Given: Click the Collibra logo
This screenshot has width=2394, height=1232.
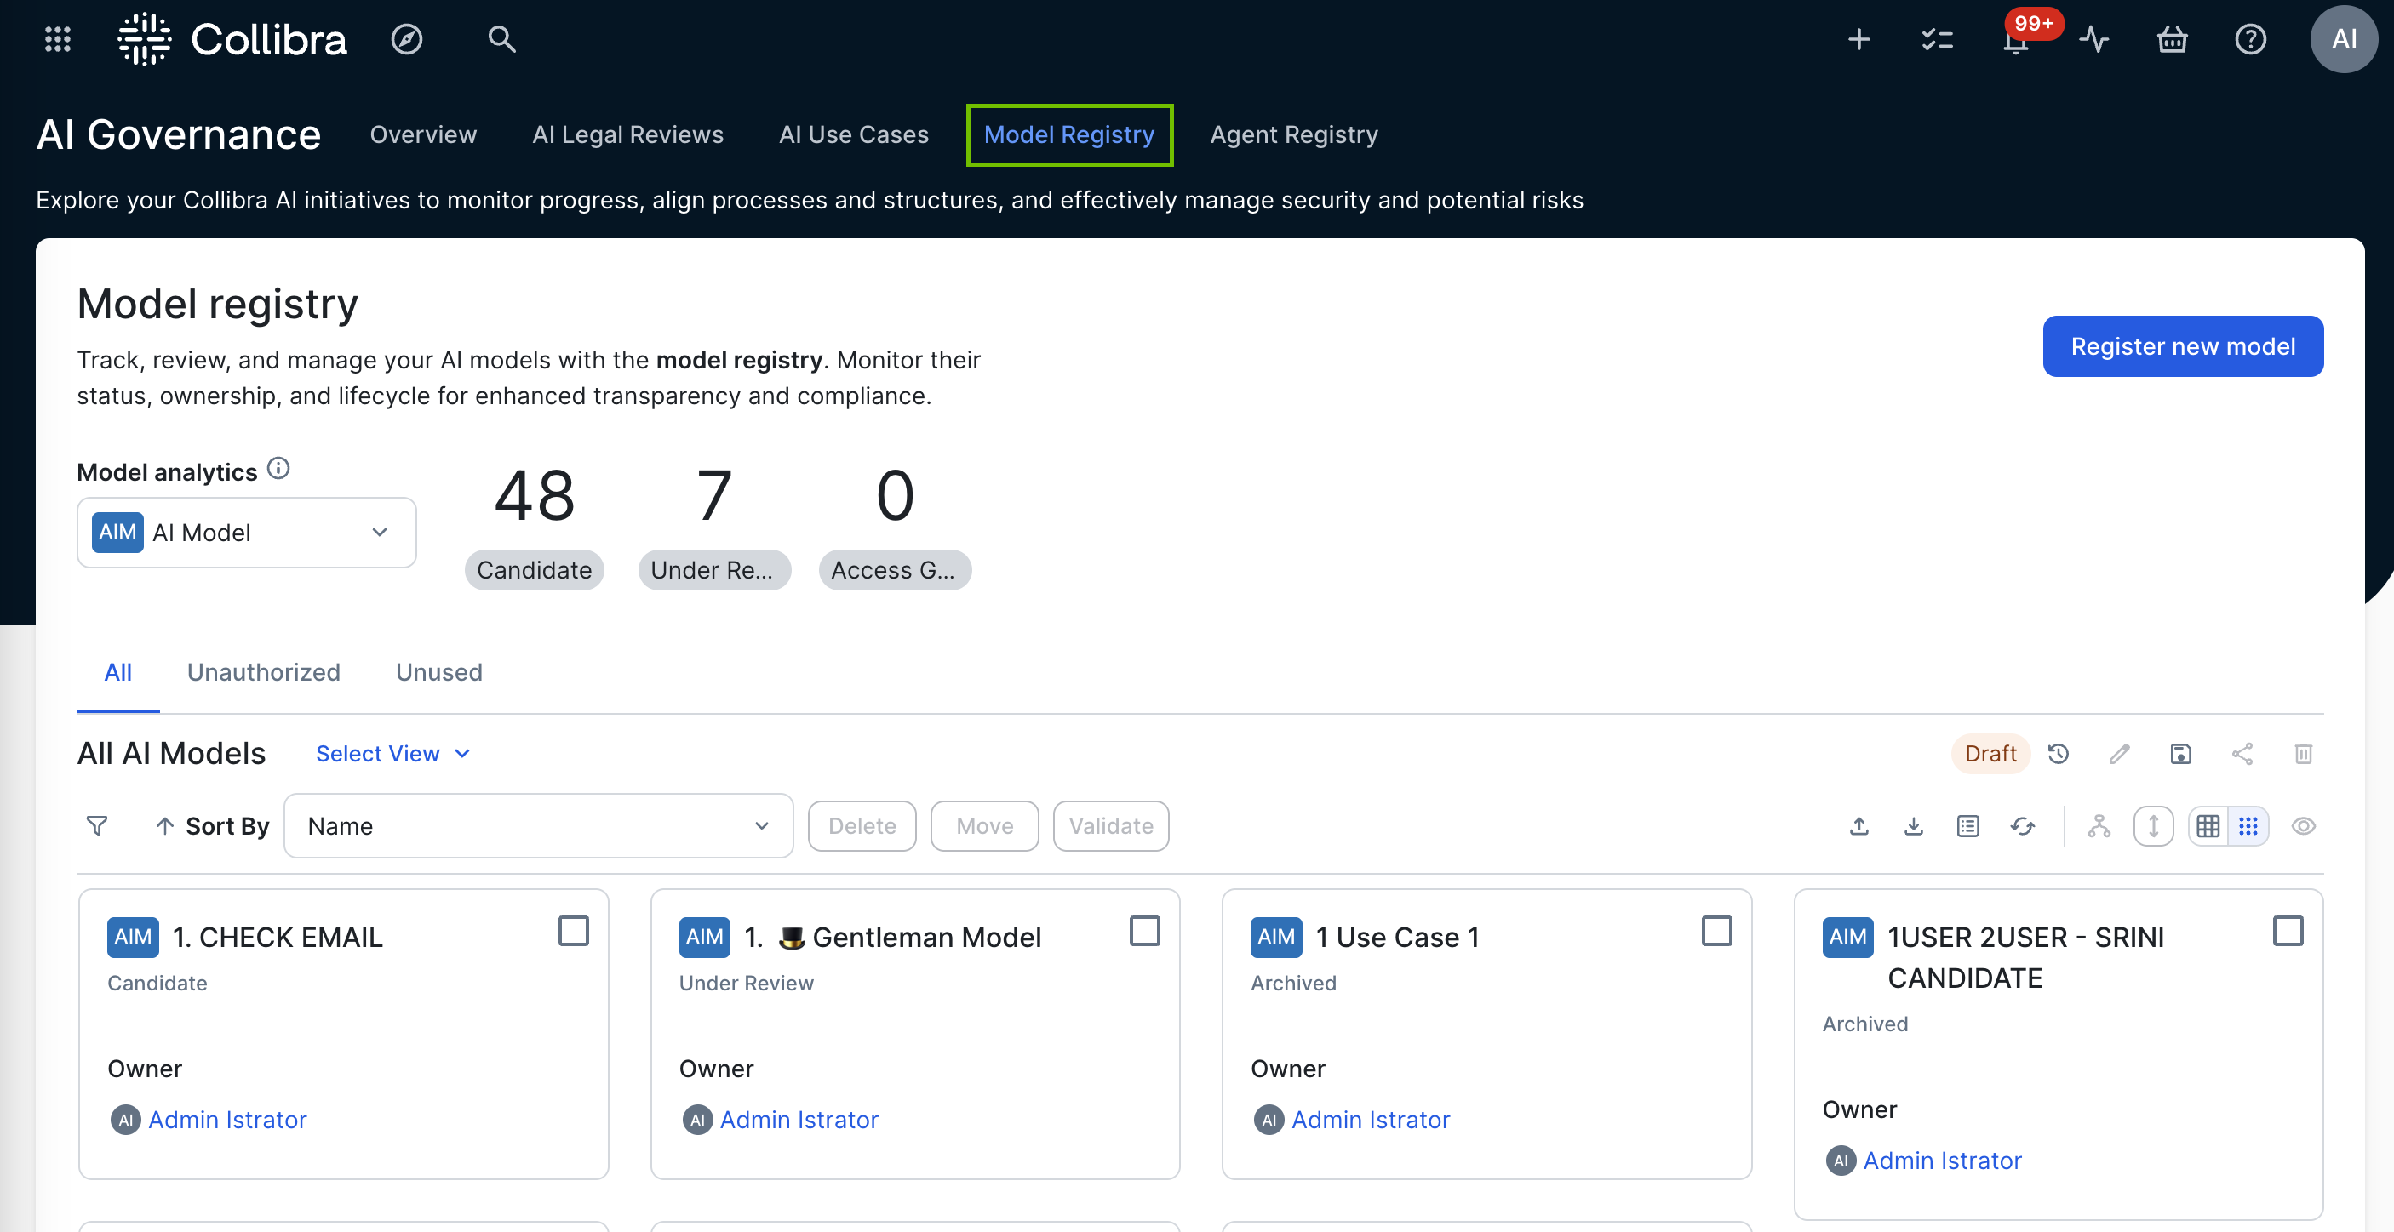Looking at the screenshot, I should tap(232, 39).
